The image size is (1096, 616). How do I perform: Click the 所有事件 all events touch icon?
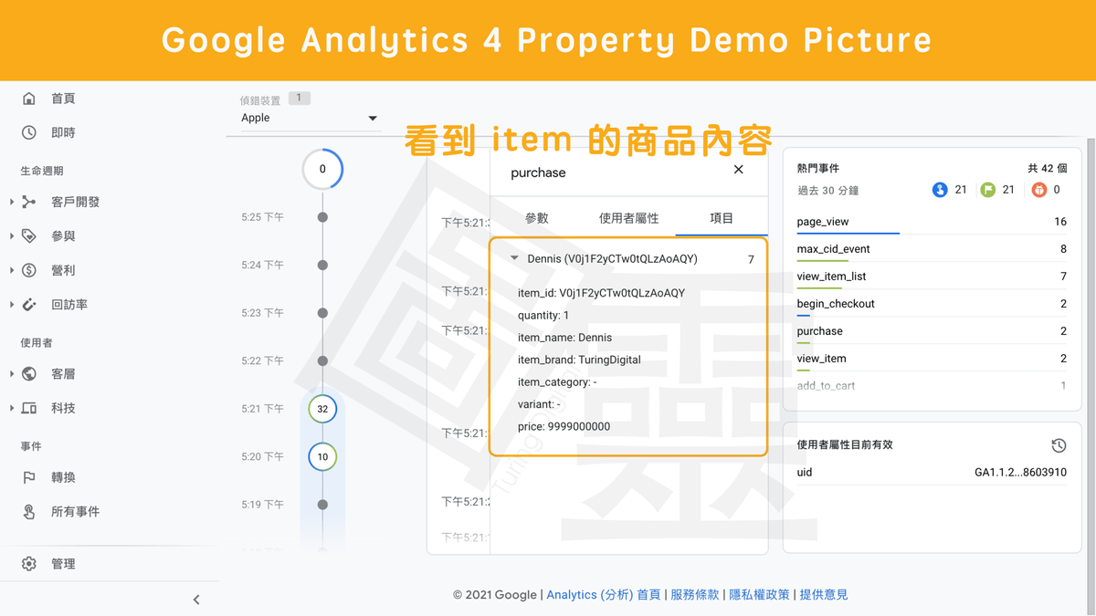tap(29, 512)
